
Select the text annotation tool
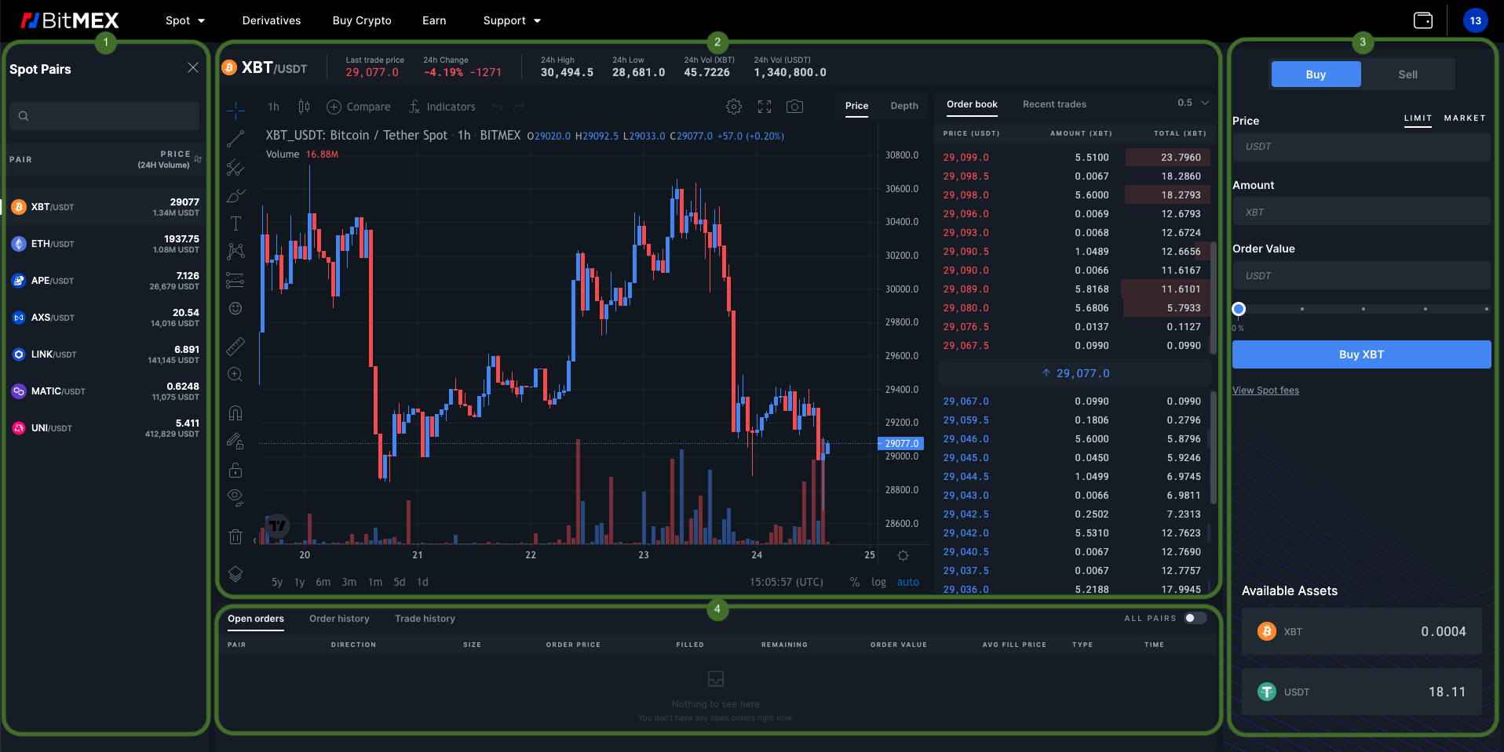[x=235, y=223]
